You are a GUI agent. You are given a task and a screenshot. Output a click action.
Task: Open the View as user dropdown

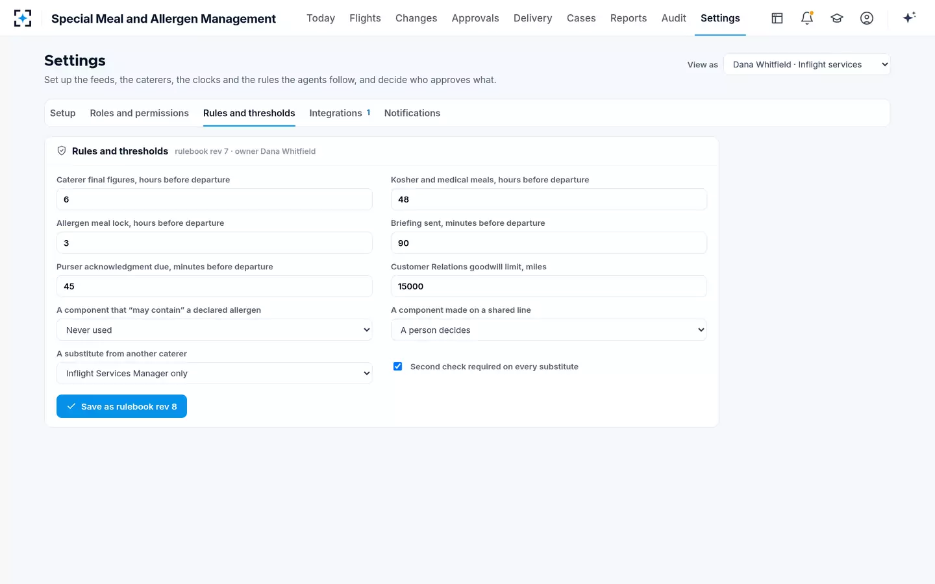(x=807, y=64)
